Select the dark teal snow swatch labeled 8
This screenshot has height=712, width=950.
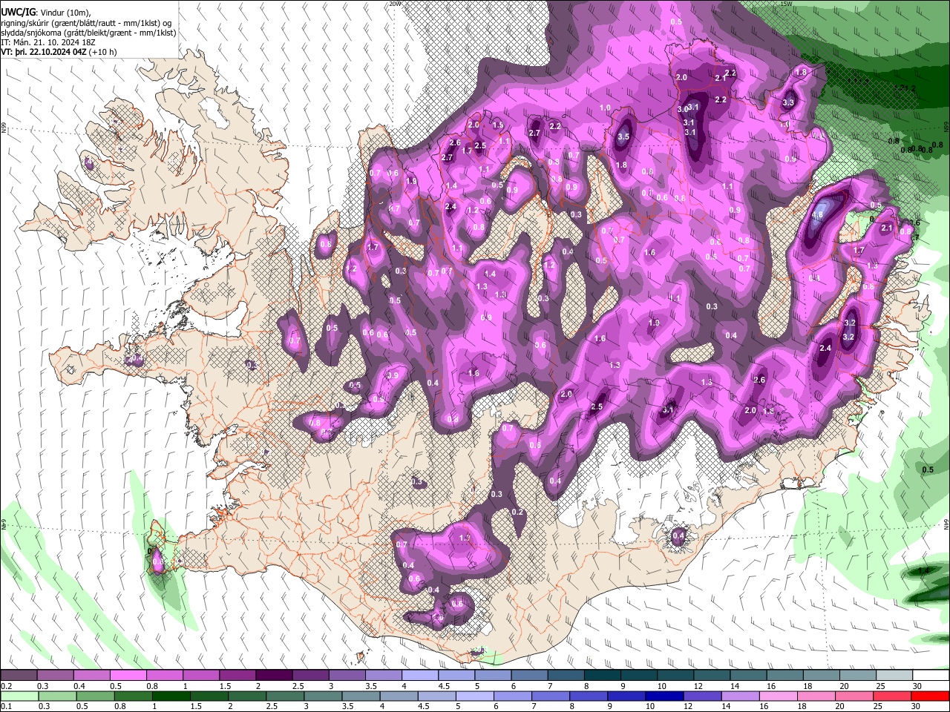pos(603,676)
